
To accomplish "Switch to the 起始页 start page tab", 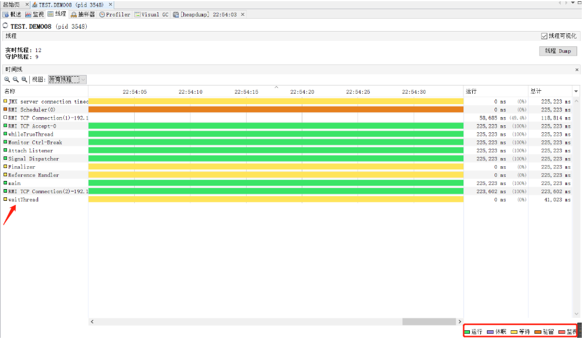I will (x=12, y=5).
